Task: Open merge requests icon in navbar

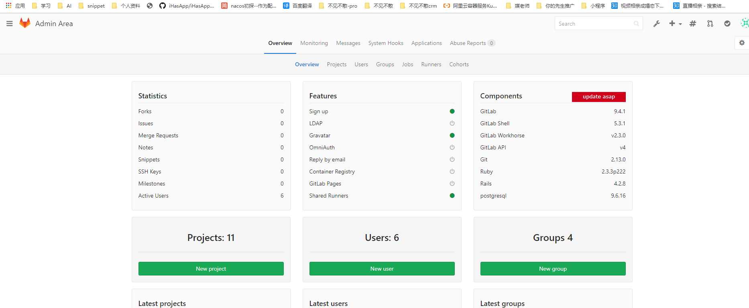Action: [710, 24]
